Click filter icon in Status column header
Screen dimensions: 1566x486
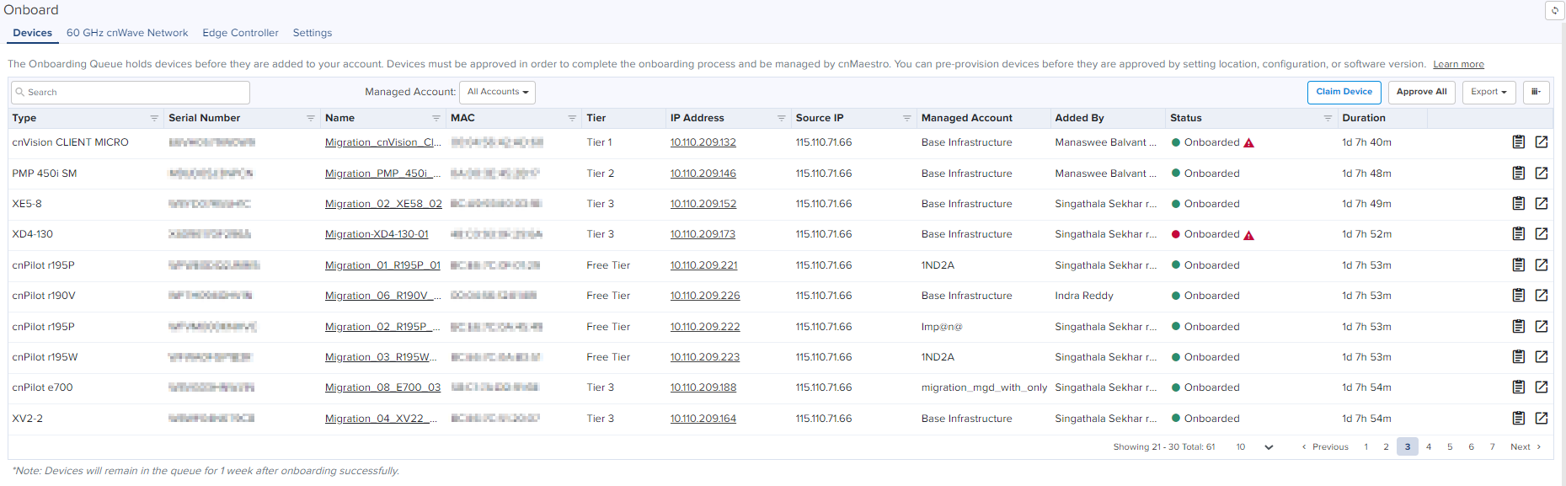1328,119
